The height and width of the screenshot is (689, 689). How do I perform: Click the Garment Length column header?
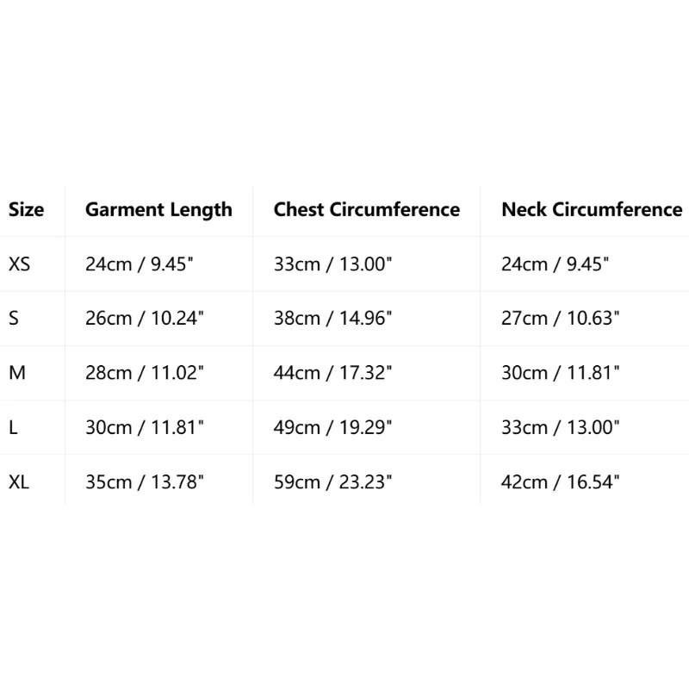(158, 210)
